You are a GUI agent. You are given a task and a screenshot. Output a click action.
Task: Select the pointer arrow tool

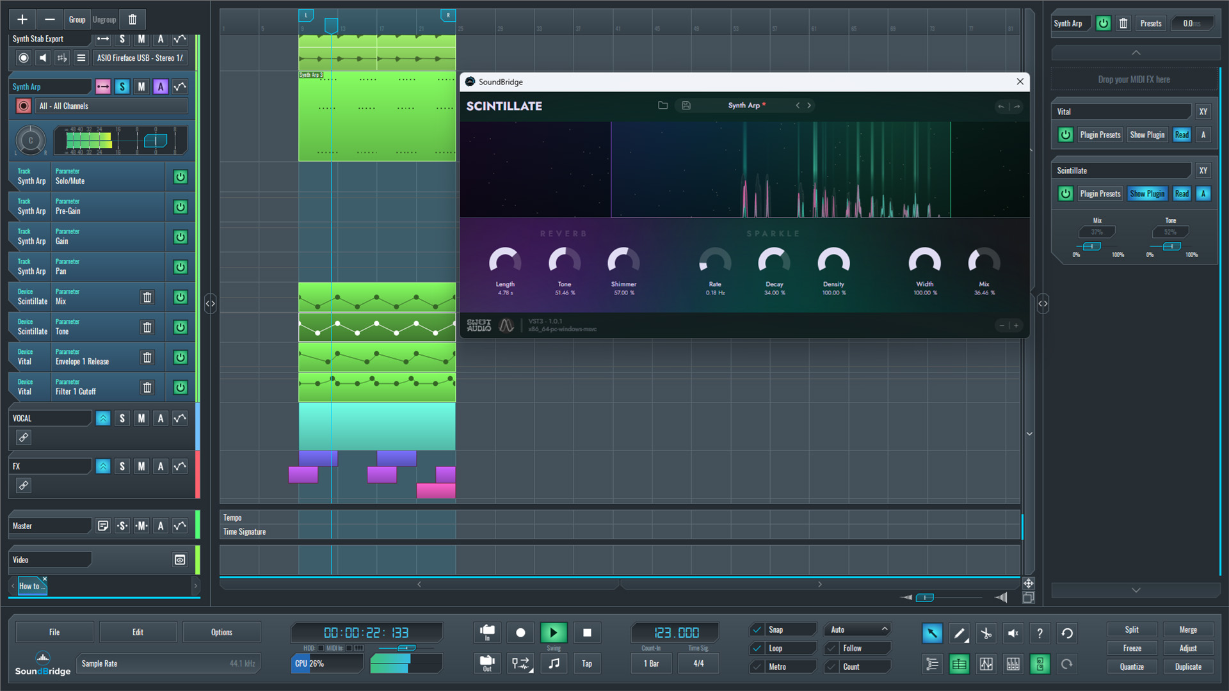tap(932, 633)
